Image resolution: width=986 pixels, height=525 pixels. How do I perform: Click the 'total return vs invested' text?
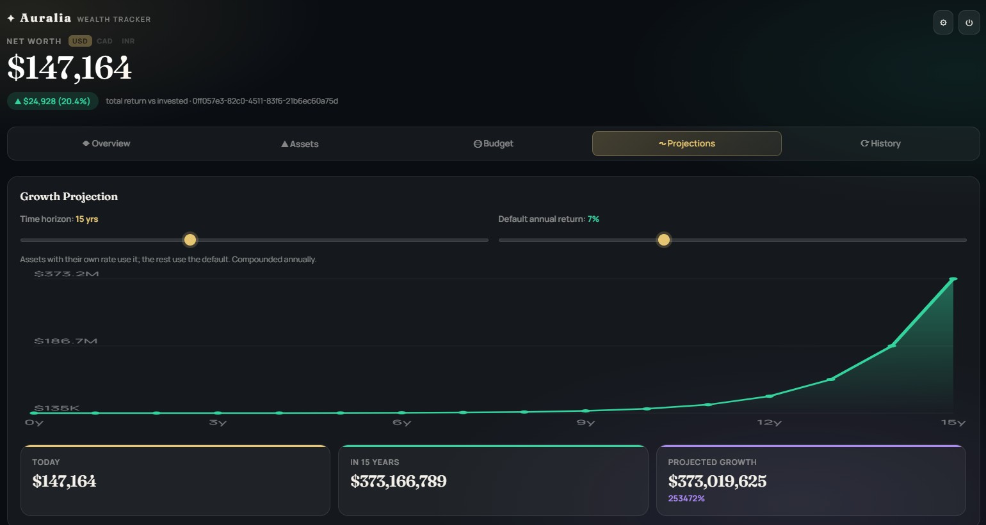click(x=147, y=101)
